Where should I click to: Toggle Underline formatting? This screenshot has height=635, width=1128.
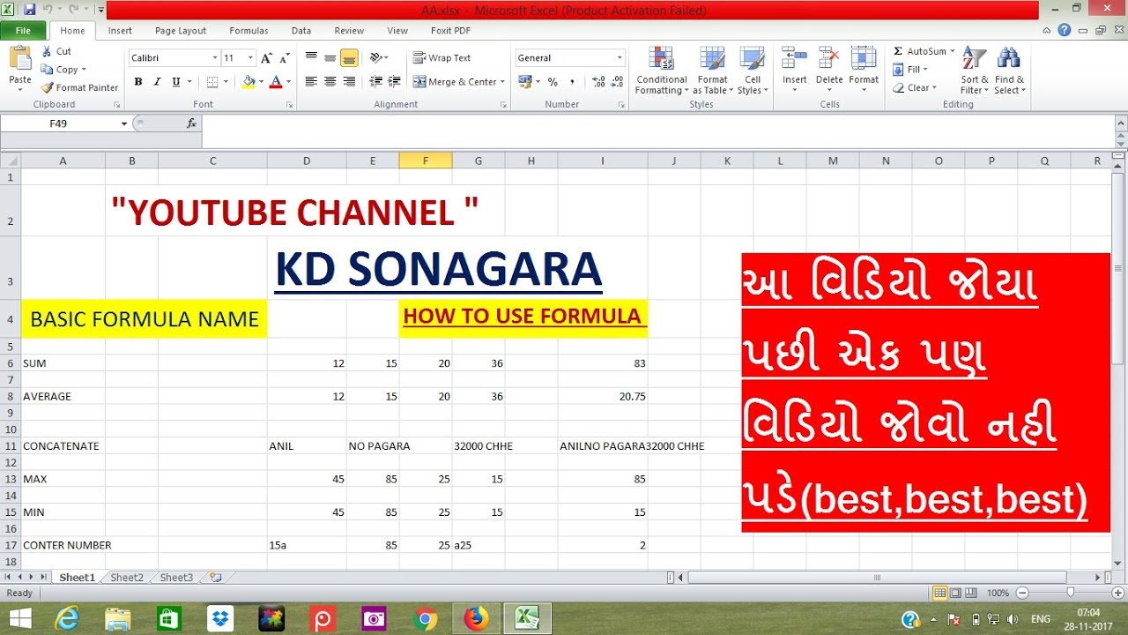(x=176, y=82)
